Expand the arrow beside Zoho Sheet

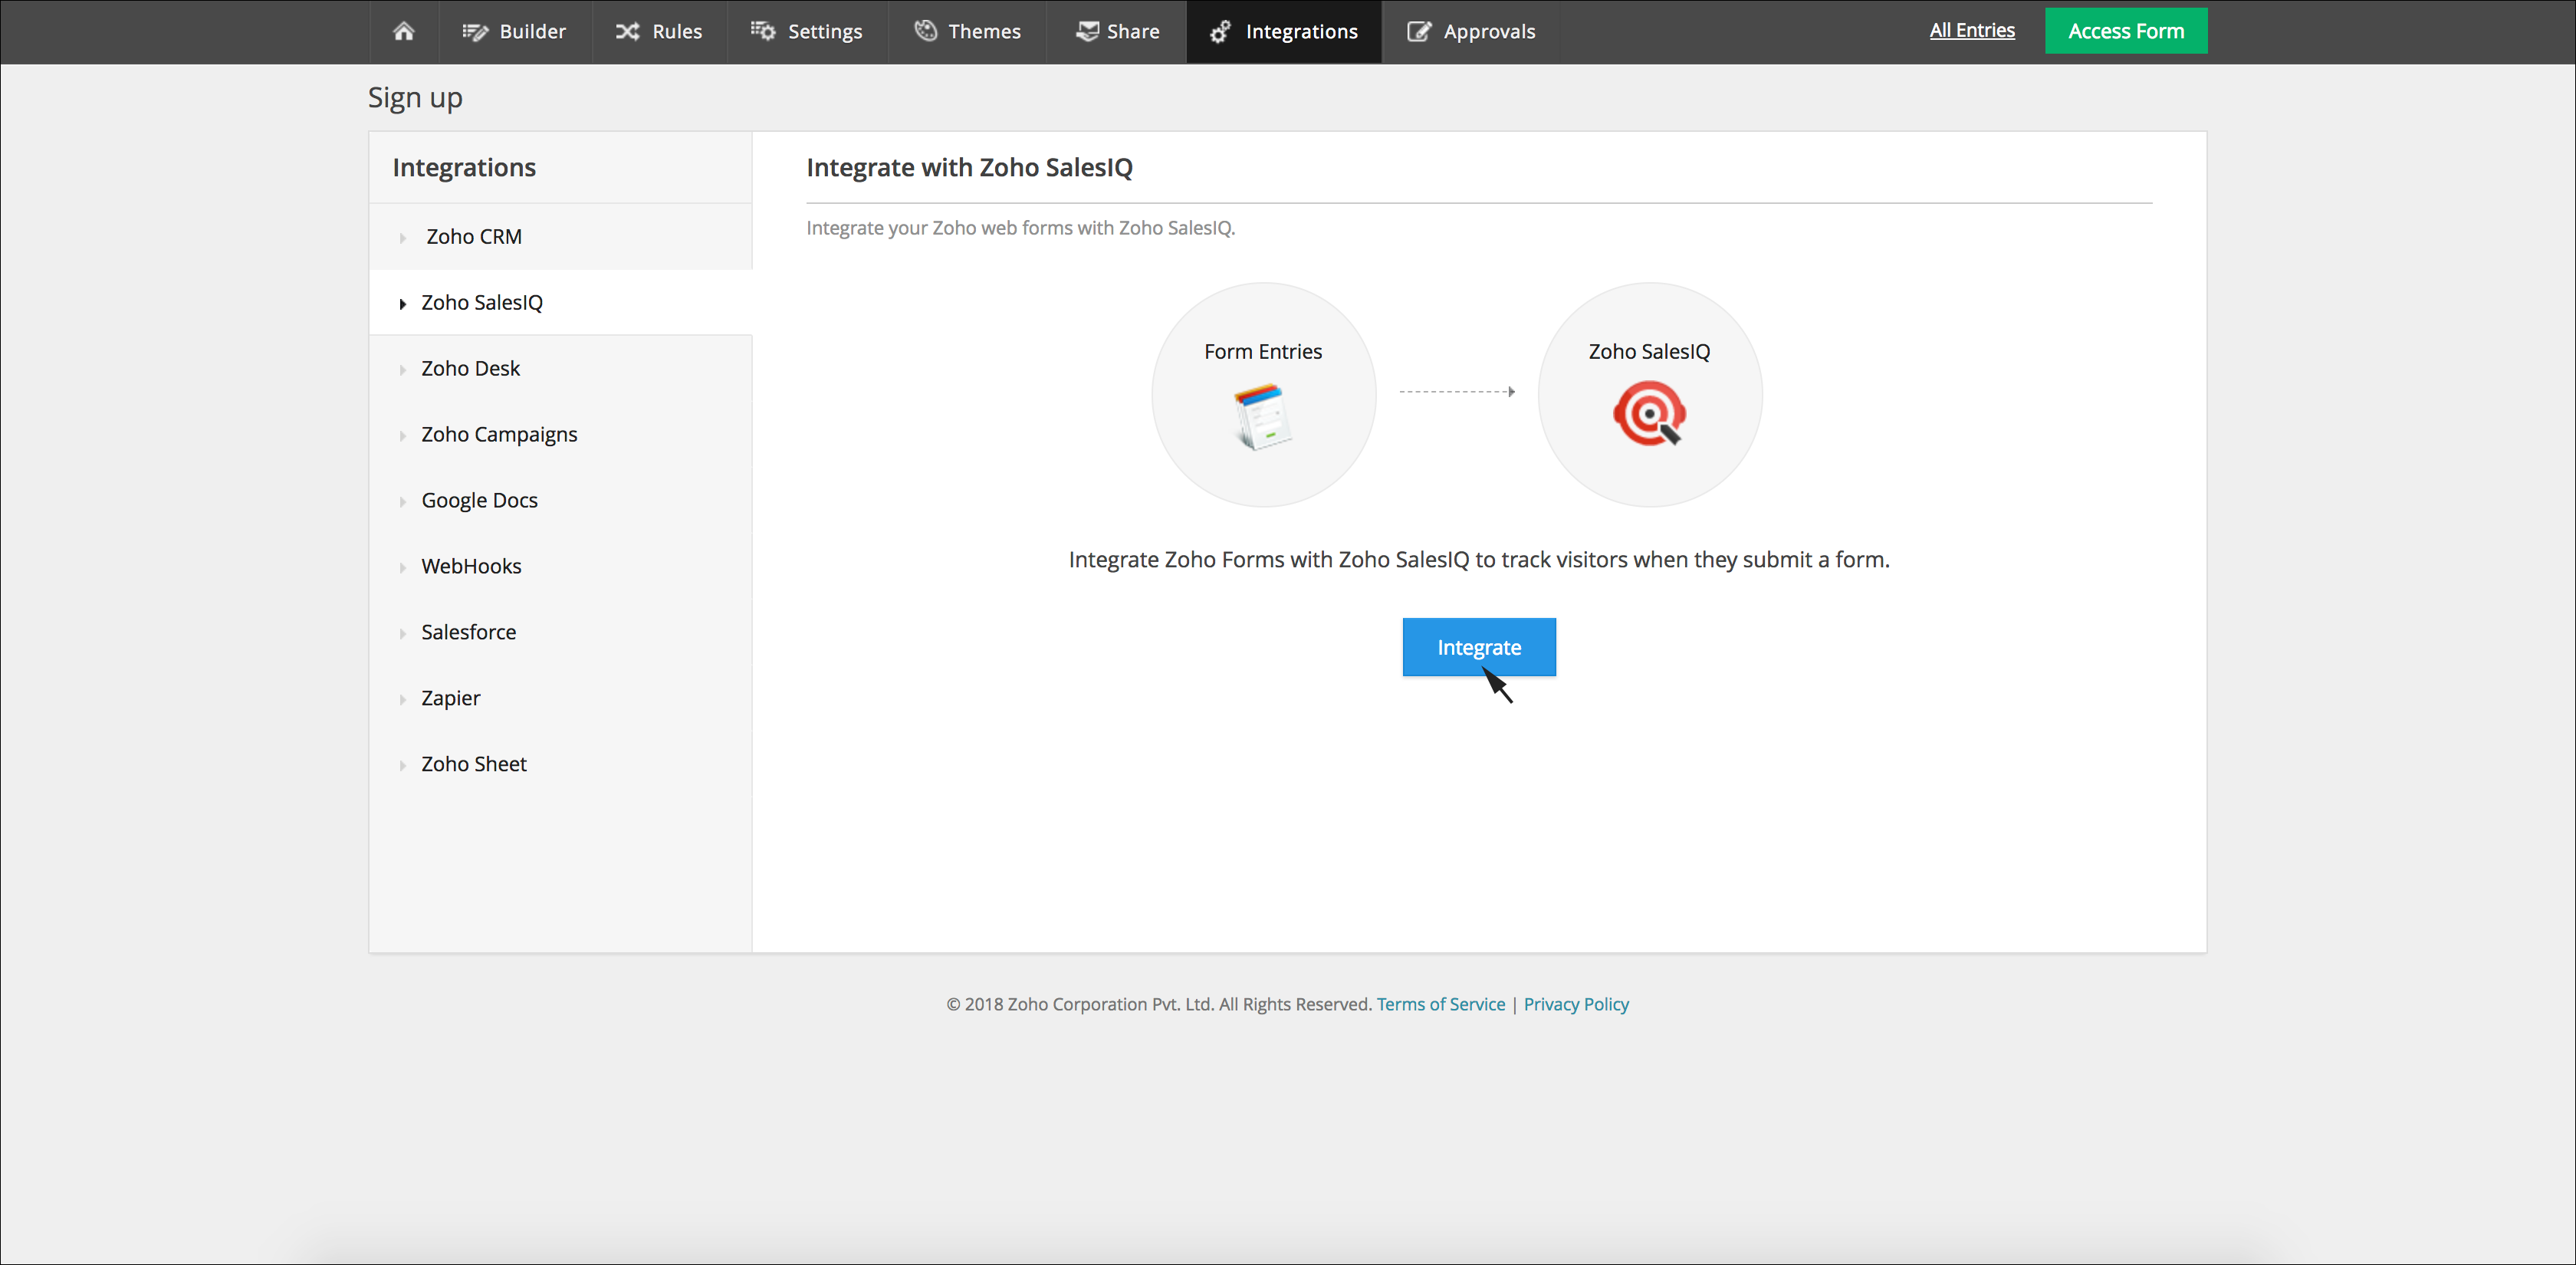[402, 766]
